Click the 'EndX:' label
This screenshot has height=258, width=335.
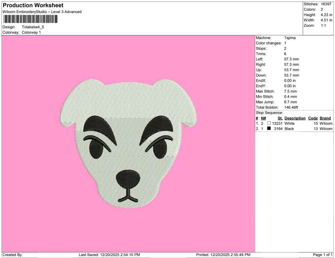pos(261,81)
